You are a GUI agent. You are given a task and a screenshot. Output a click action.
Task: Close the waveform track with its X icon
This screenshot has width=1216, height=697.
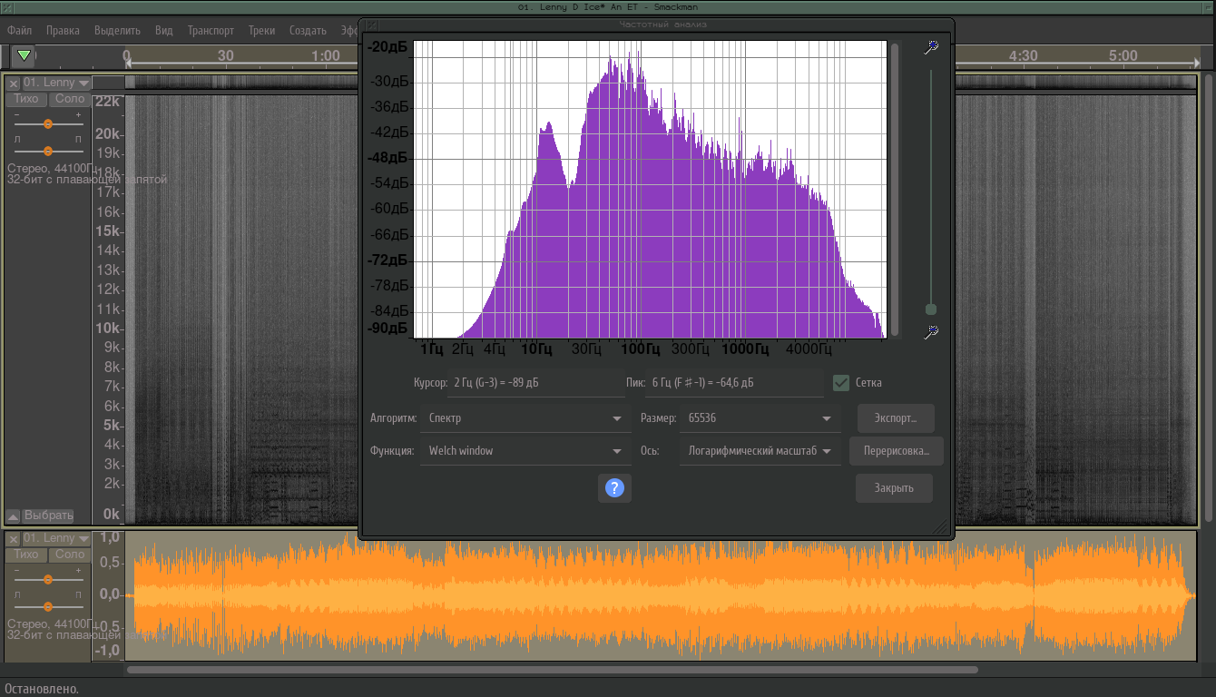14,538
